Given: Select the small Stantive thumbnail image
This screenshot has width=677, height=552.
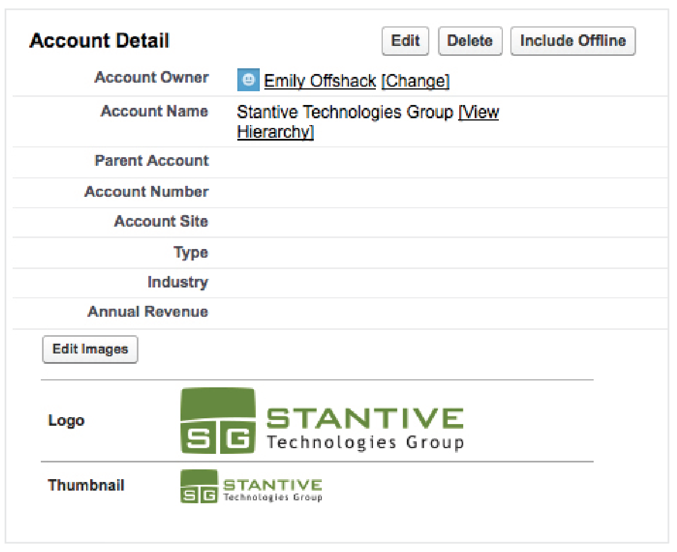Looking at the screenshot, I should click(251, 486).
